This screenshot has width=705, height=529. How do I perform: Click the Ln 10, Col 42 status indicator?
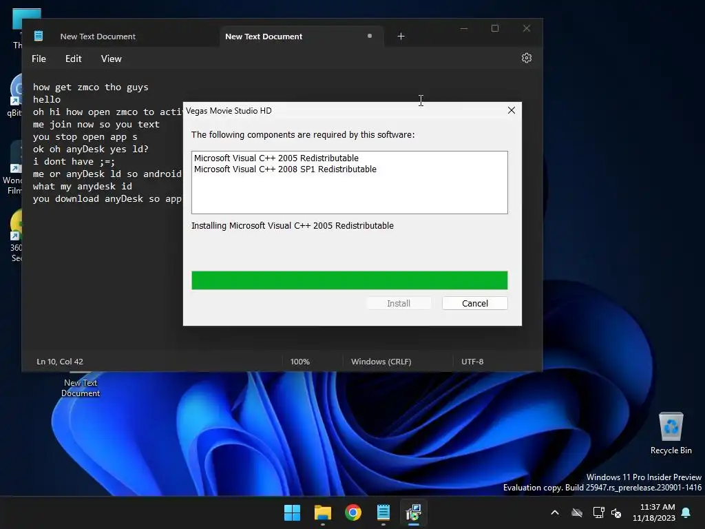point(60,362)
